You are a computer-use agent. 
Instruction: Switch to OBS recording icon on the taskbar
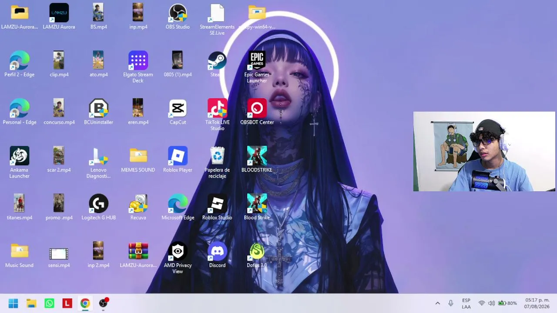tap(103, 303)
